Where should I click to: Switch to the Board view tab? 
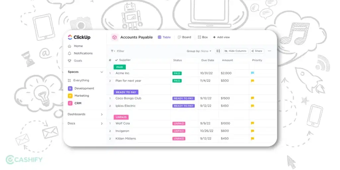[184, 37]
